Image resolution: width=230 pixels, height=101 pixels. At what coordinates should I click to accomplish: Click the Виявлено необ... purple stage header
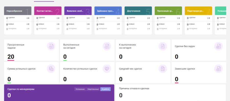(78, 11)
